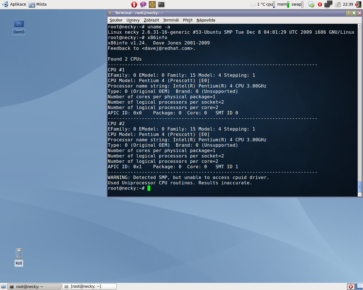Open the purple chat bubble messenger launcher
This screenshot has width=363, height=290.
tap(143, 5)
